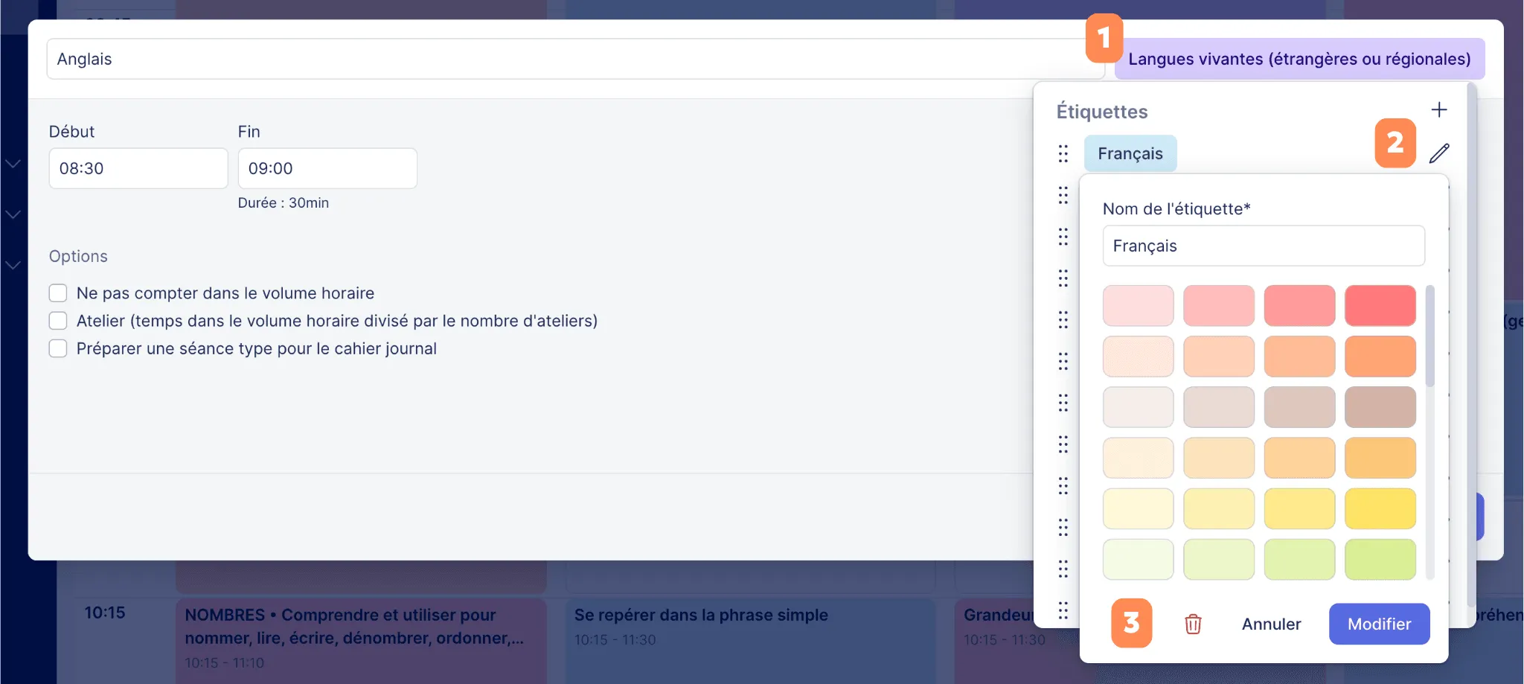Click the third drag handle in the Étiquettes list
Screen dimensions: 1524x684
coord(1063,237)
